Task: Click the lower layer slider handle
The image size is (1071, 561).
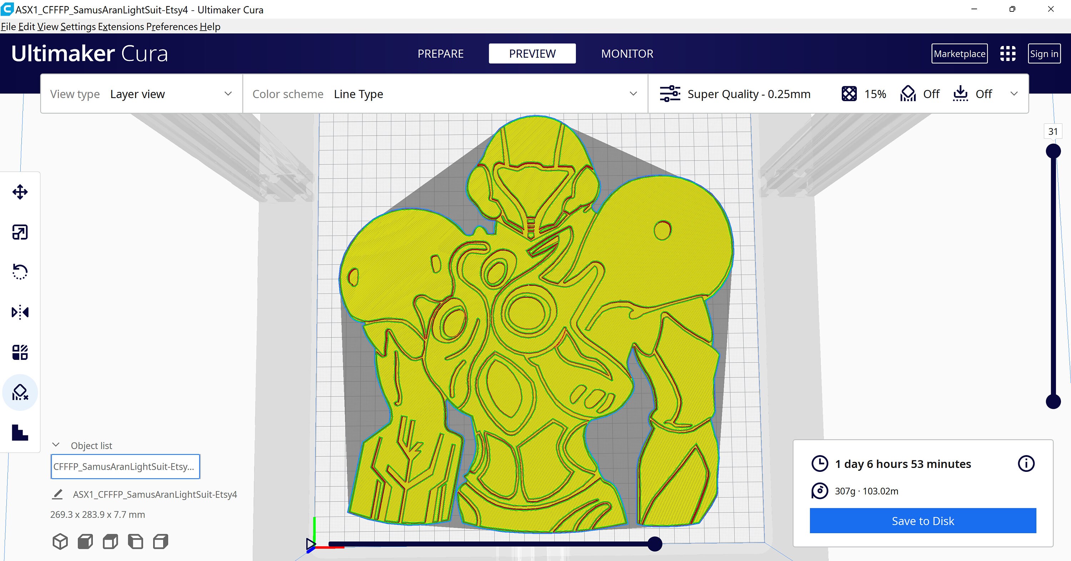Action: (1053, 402)
